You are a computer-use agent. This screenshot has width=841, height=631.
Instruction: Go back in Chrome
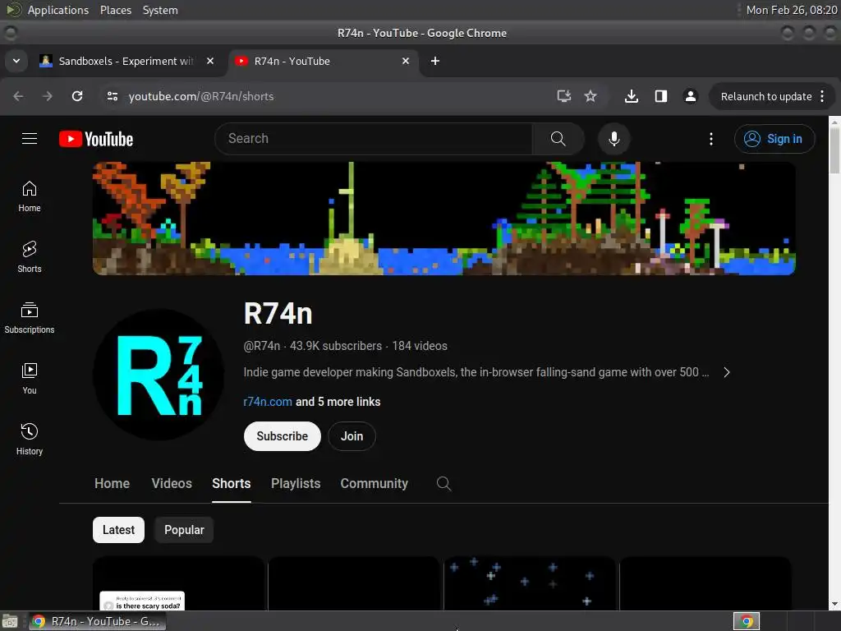(18, 96)
